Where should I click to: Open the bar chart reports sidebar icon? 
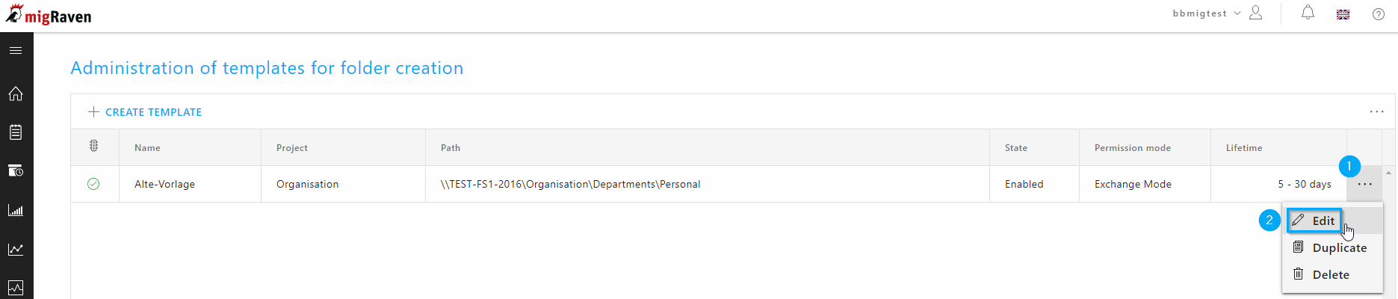16,210
